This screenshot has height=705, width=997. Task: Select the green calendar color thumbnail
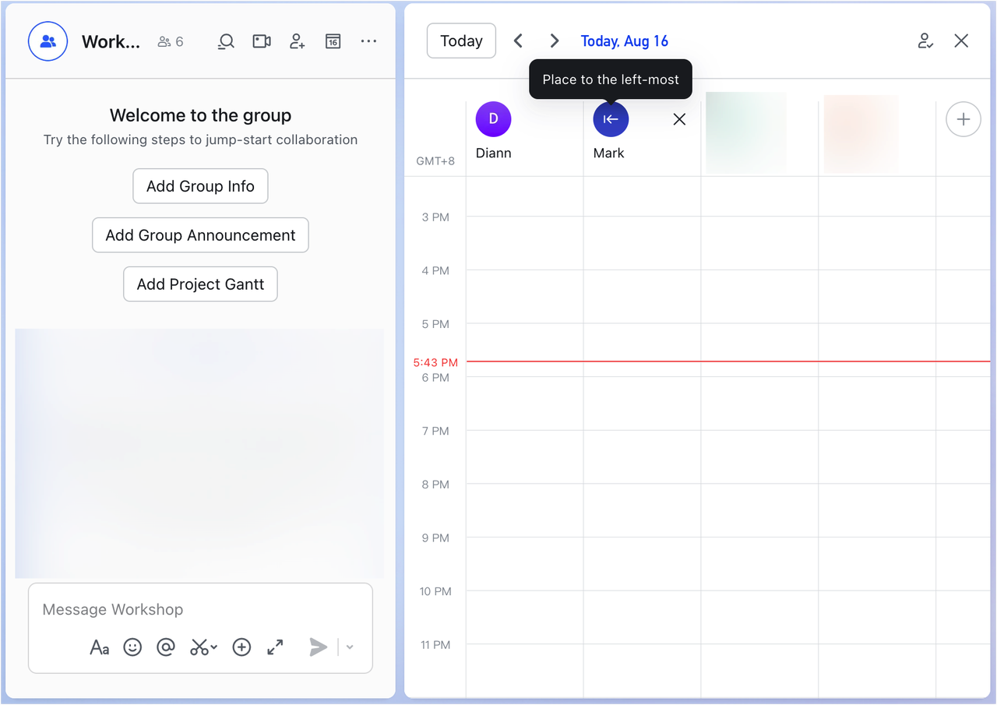point(745,132)
